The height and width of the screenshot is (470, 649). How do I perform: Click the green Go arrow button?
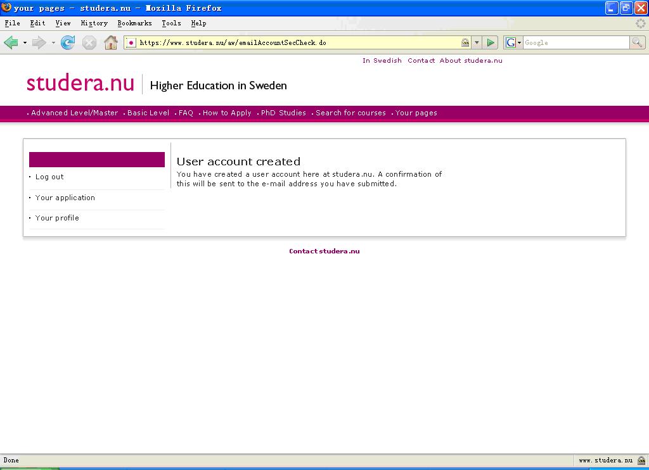coord(491,42)
